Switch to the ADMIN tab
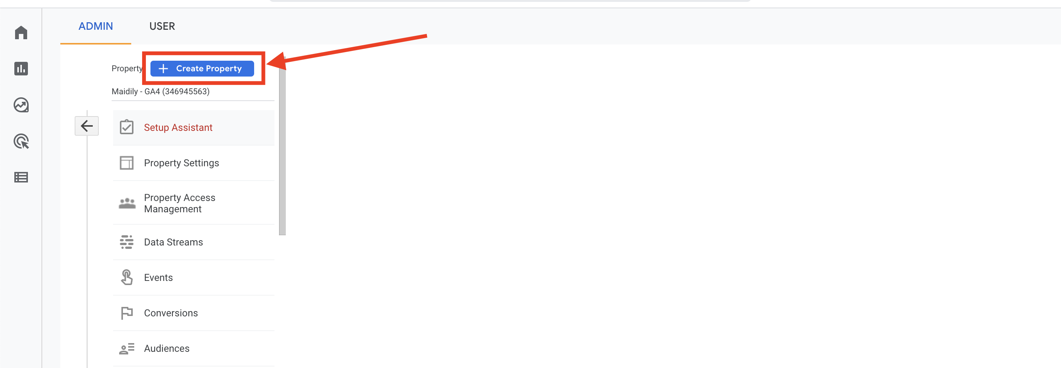This screenshot has width=1061, height=368. [95, 26]
